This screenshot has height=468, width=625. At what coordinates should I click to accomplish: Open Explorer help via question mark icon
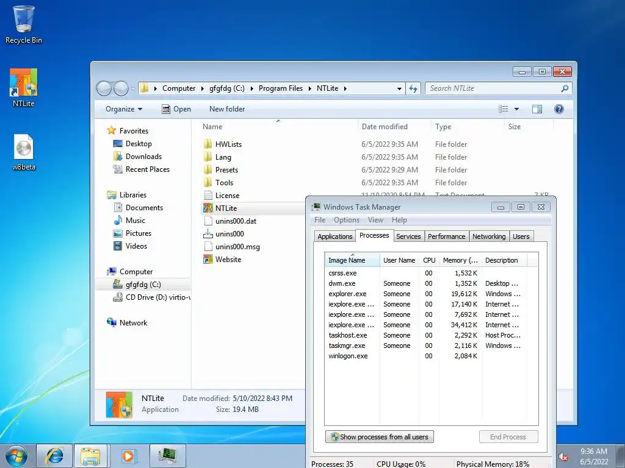pos(559,109)
